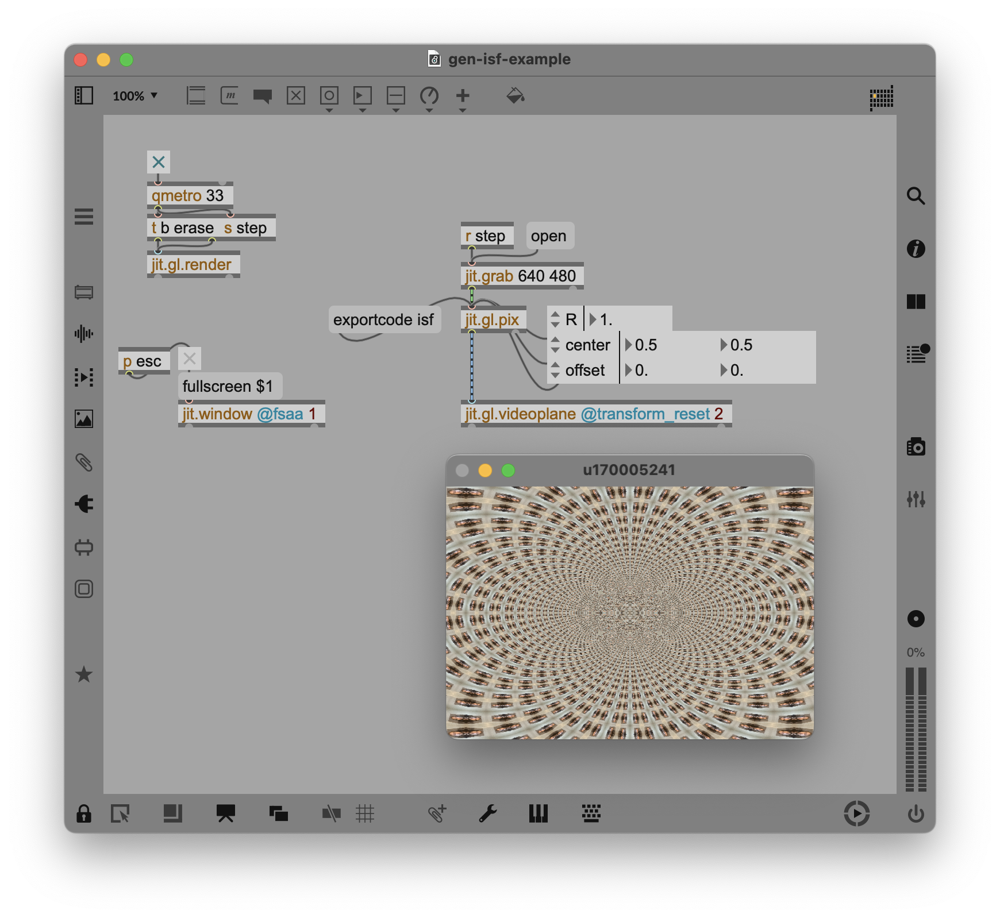Expand the add object plus dropdown
This screenshot has width=1000, height=918.
pos(463,98)
